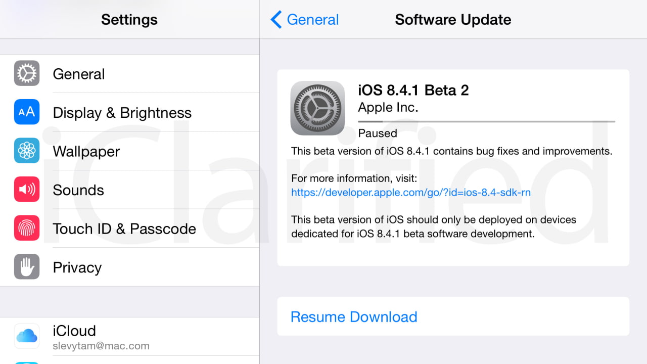Go to Privacy settings
This screenshot has height=364, width=647.
click(77, 267)
